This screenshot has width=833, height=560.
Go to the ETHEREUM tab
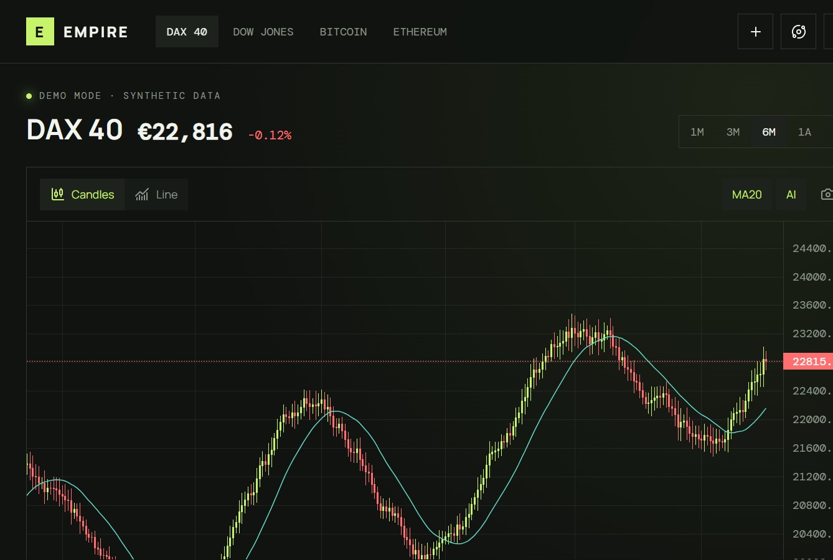(x=420, y=32)
